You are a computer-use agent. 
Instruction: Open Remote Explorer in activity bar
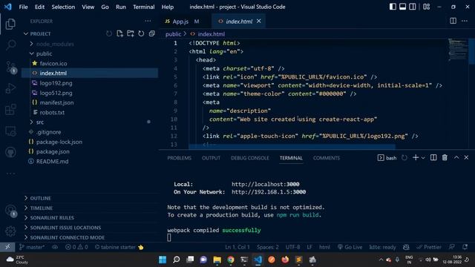(x=10, y=131)
